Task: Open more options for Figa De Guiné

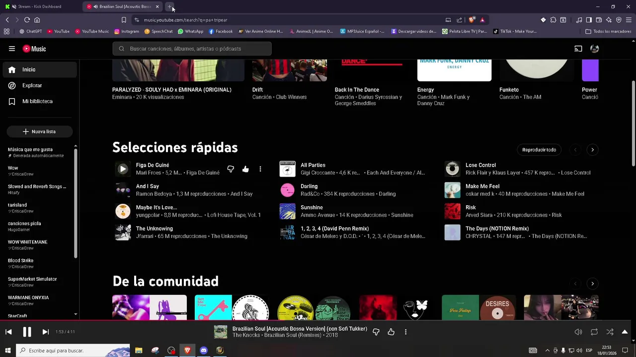Action: point(260,169)
